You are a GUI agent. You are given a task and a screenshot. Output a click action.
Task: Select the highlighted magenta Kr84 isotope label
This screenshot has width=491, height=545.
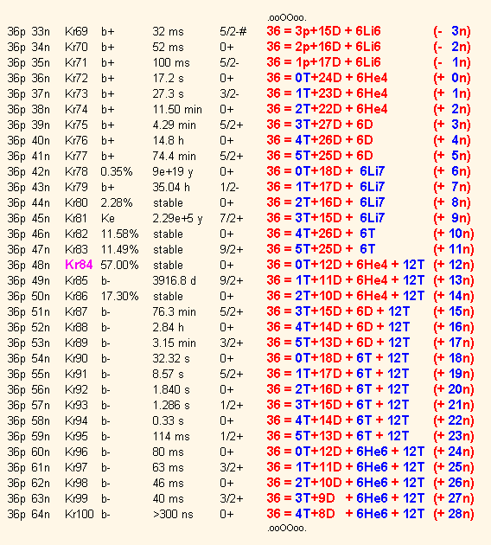[x=79, y=265]
